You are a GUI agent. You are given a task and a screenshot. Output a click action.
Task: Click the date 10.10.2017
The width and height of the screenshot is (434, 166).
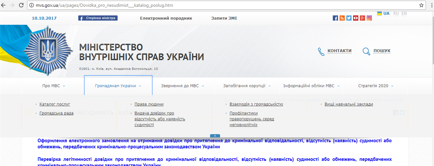tap(44, 18)
